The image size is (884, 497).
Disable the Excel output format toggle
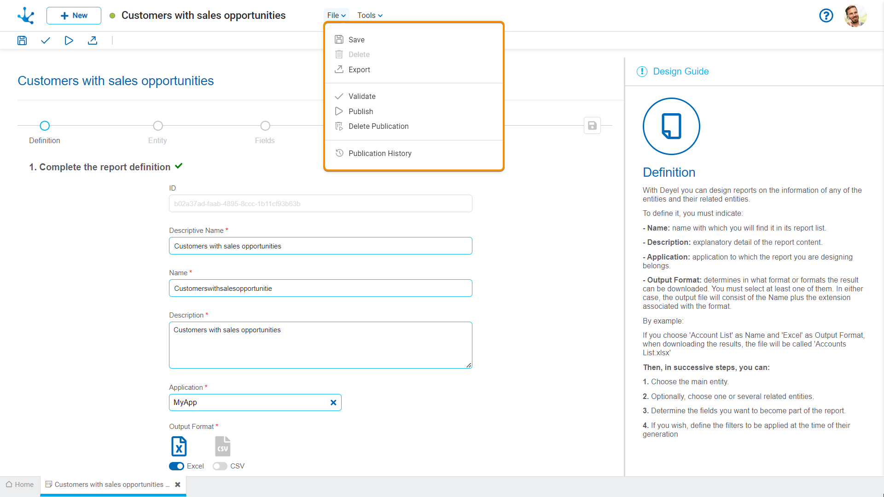176,466
